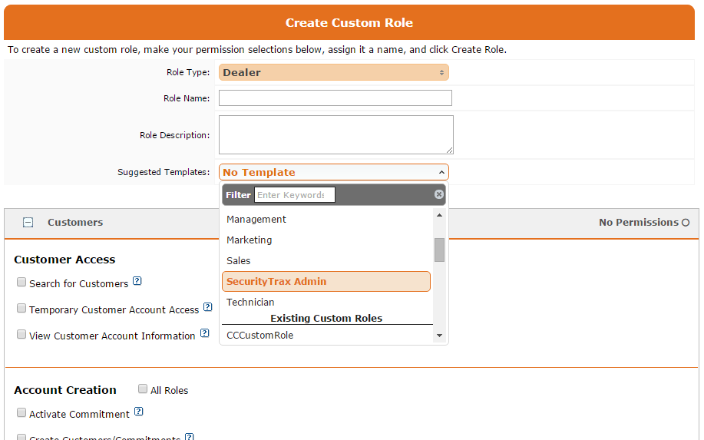Viewport: 704px width, 440px height.
Task: Click help icon beside View Customer Account Information
Action: [x=205, y=334]
